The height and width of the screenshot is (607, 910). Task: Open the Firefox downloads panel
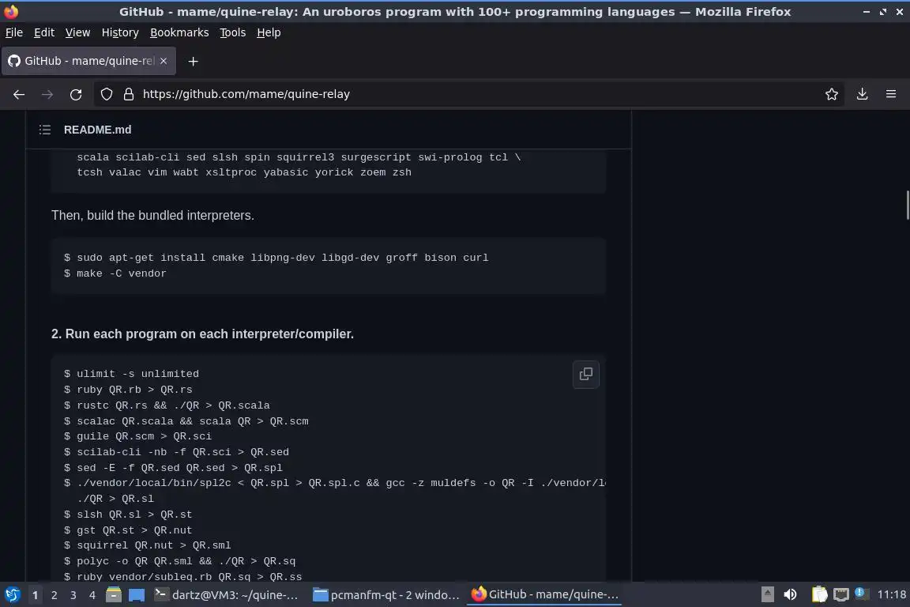pos(863,94)
